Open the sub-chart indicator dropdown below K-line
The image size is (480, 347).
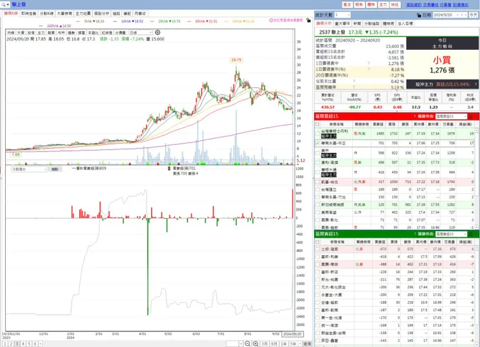pos(29,169)
